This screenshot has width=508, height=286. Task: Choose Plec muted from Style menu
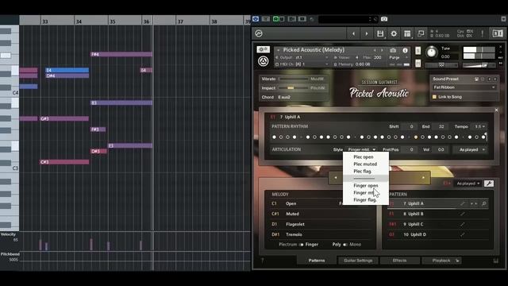(365, 164)
